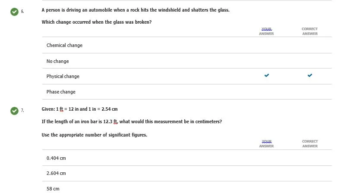The image size is (344, 193).
Task: Click the significant figures instruction line
Action: (x=95, y=135)
